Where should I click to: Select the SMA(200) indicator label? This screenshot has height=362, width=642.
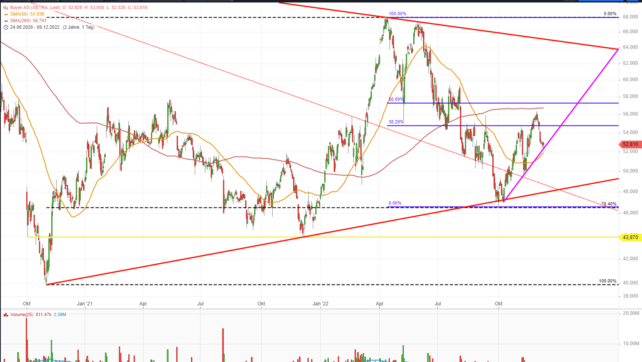tap(20, 21)
